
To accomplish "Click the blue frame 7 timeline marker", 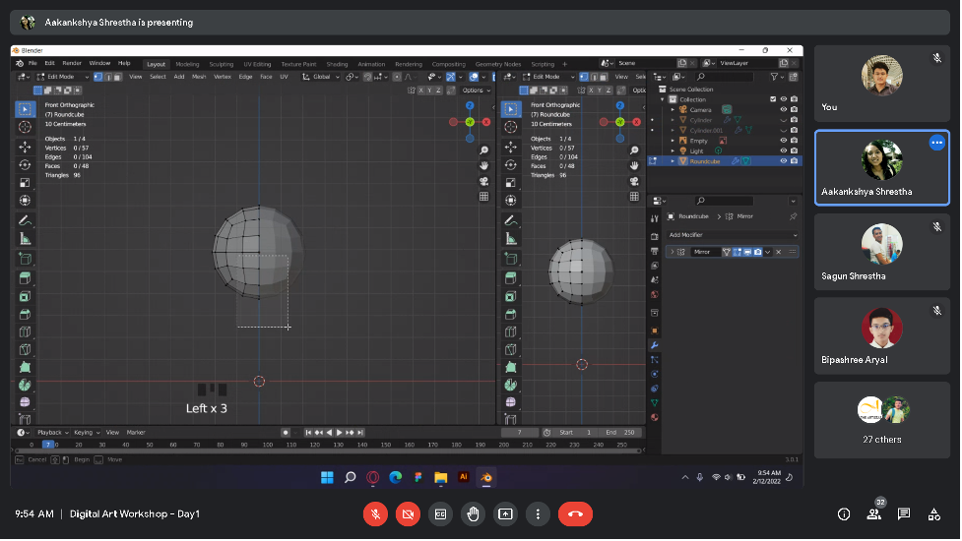I will pyautogui.click(x=47, y=445).
